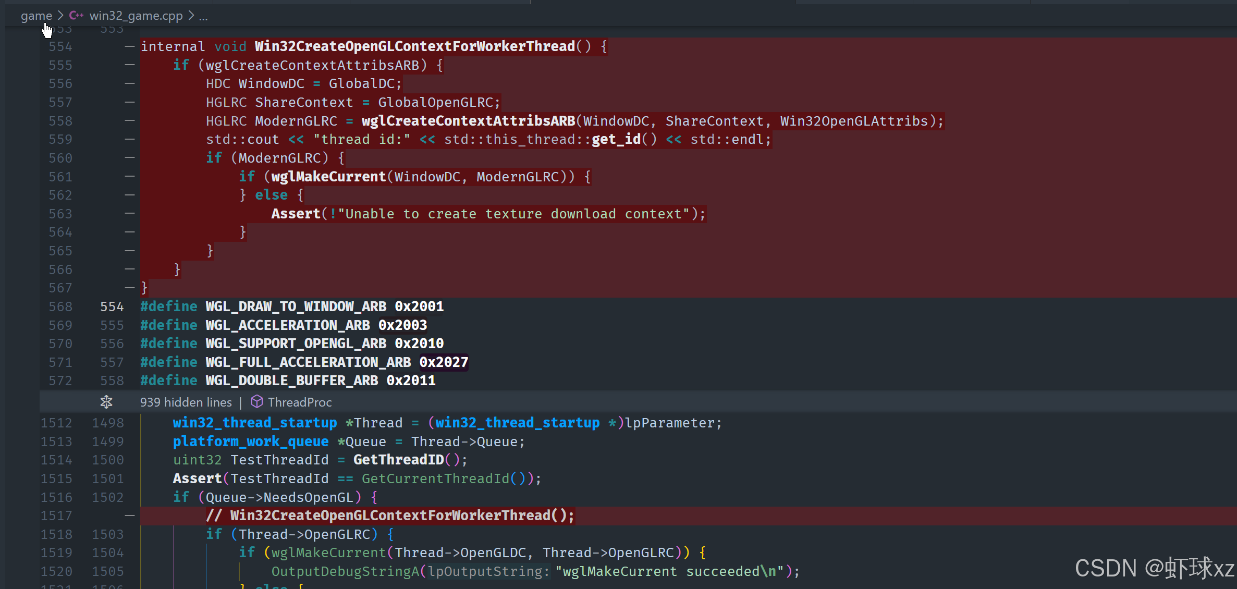Click the minus marker beside line 554

tap(130, 46)
